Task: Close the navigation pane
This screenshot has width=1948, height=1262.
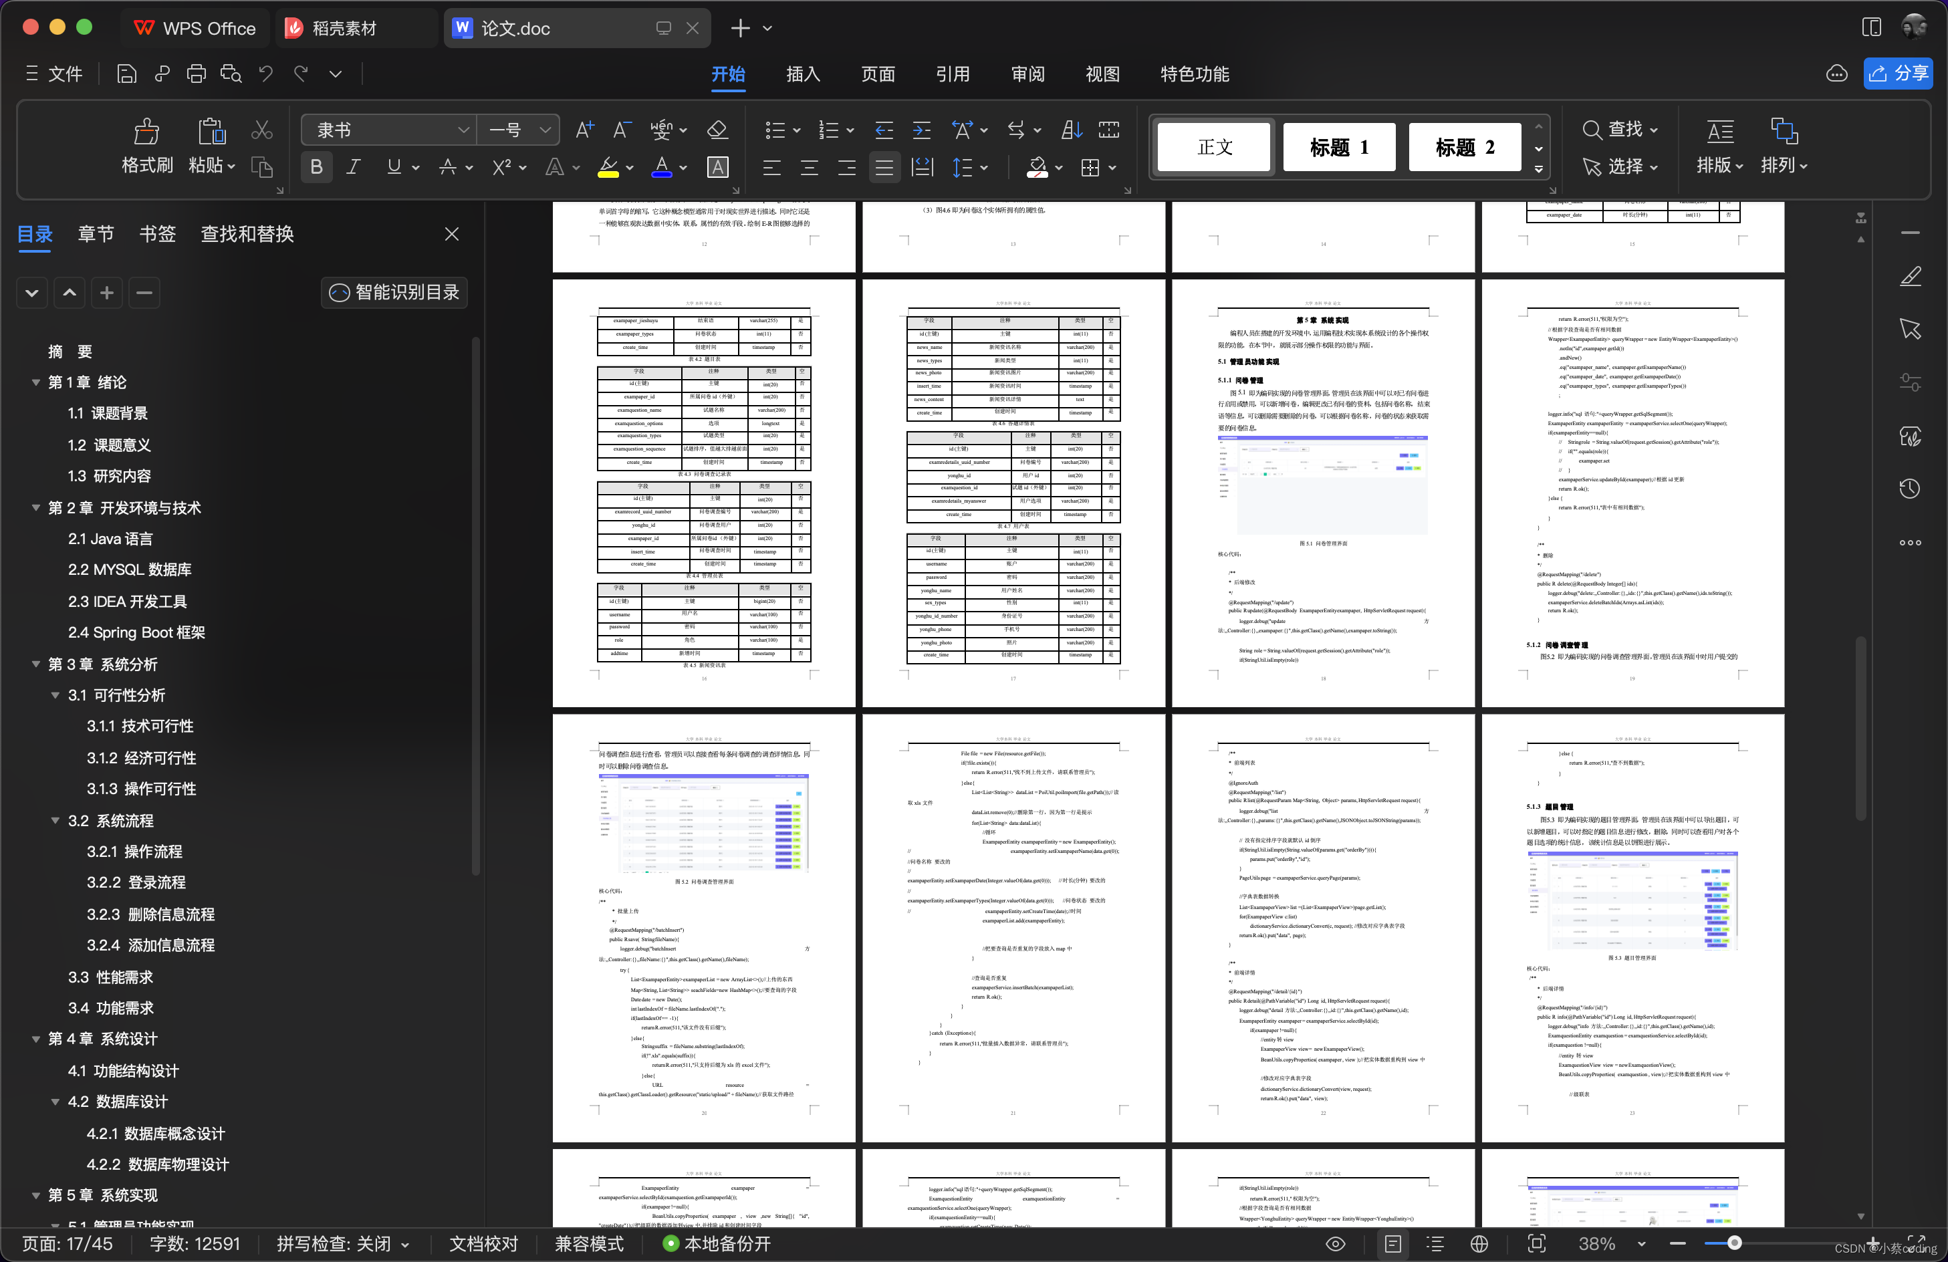Action: [452, 234]
